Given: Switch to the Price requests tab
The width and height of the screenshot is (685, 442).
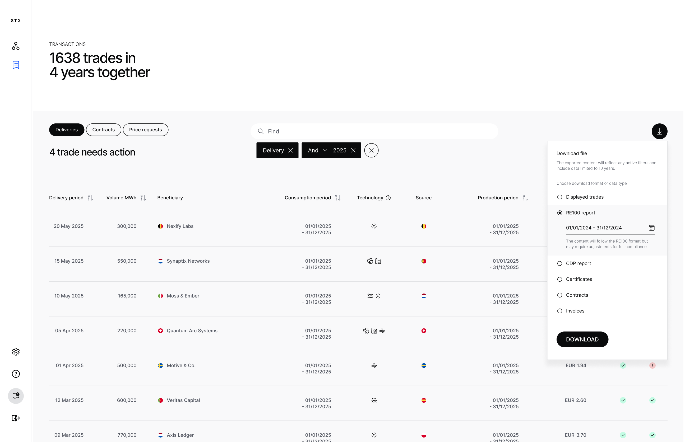Looking at the screenshot, I should (x=145, y=130).
